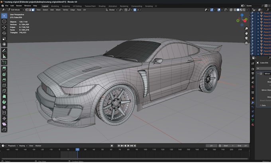Select the Extrude Region tool
This screenshot has height=163, width=271.
[x=4, y=69]
